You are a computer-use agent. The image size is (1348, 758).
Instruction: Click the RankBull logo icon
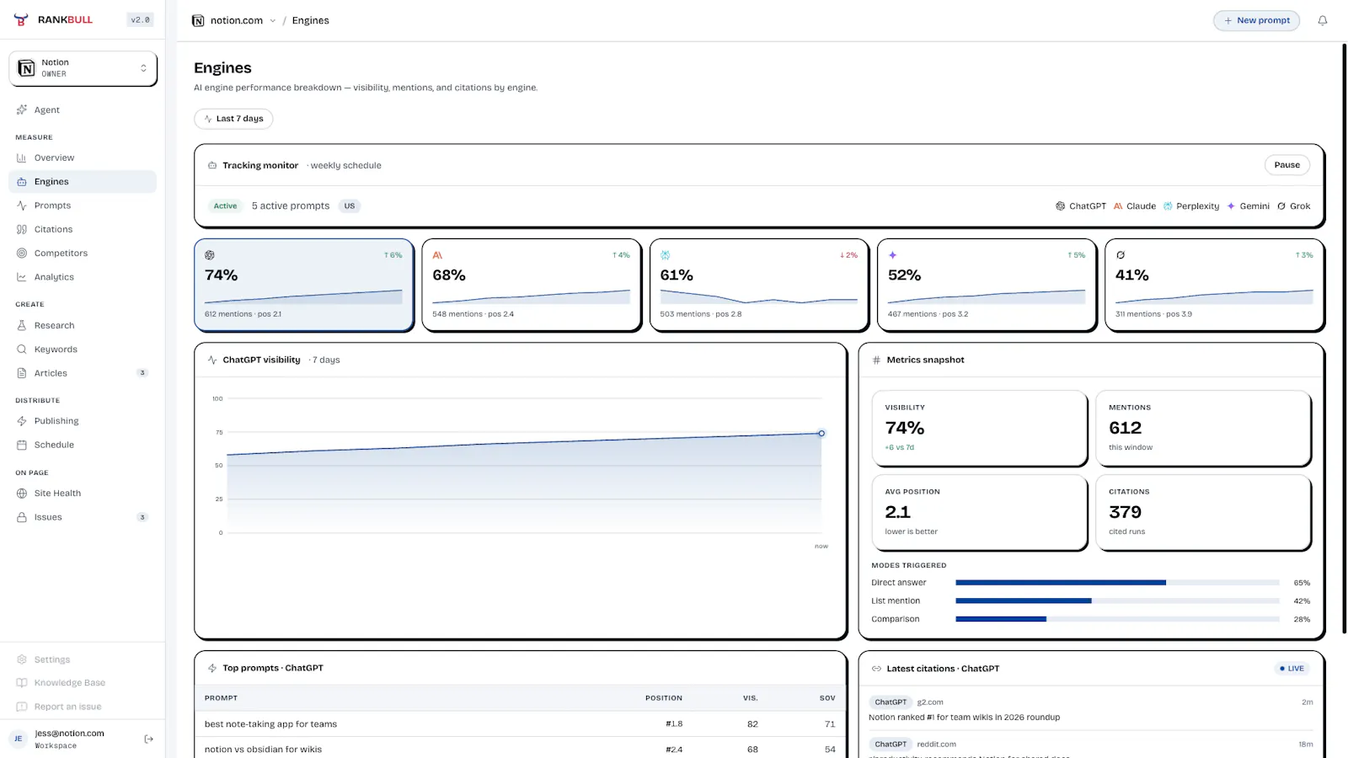pyautogui.click(x=21, y=19)
